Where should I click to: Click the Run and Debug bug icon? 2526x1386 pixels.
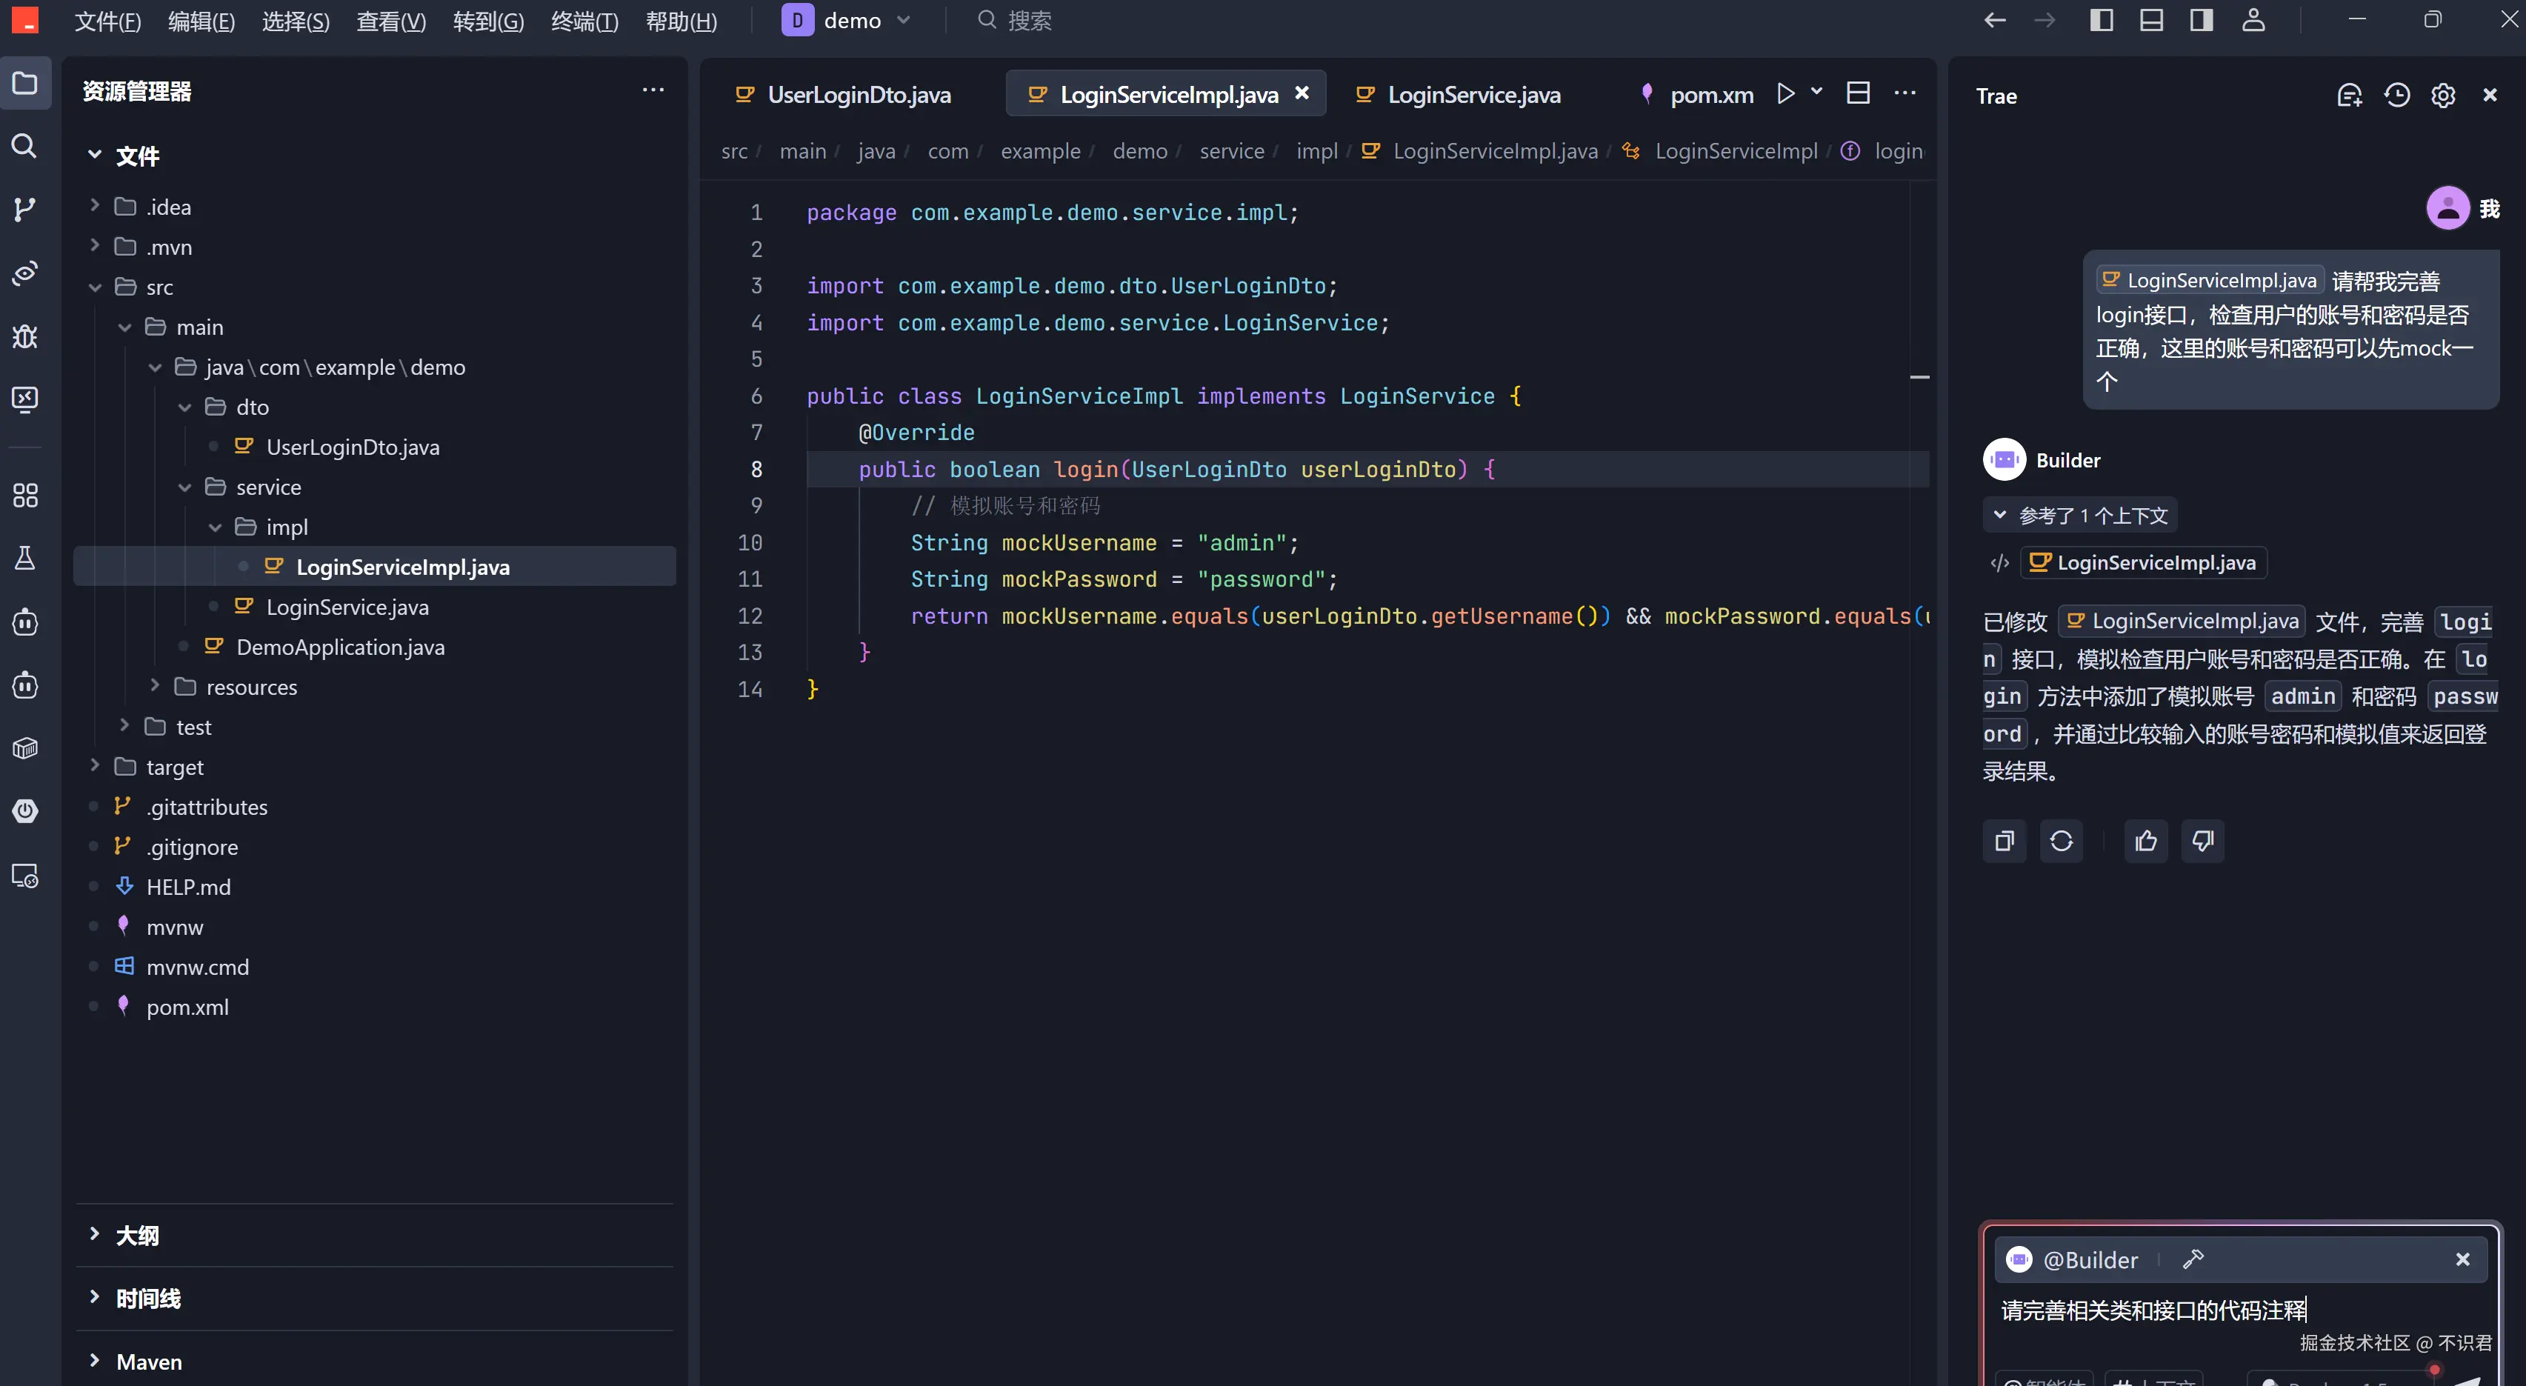(x=24, y=336)
